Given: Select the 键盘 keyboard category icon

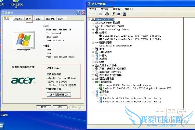Looking at the screenshot, I should (97, 62).
